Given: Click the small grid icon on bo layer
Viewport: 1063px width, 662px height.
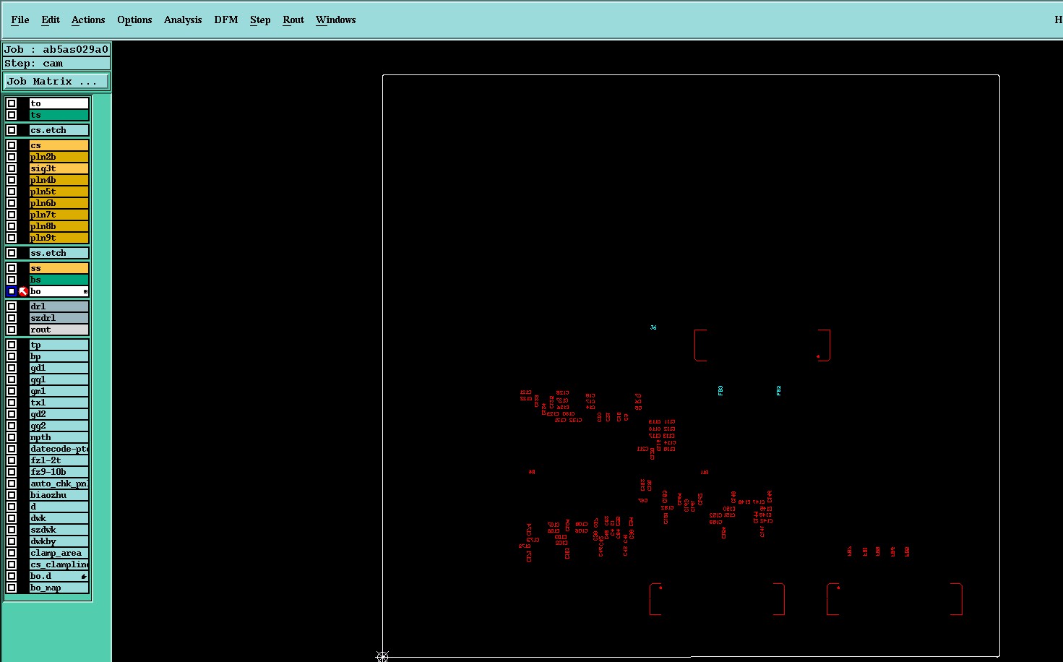Looking at the screenshot, I should 85,291.
